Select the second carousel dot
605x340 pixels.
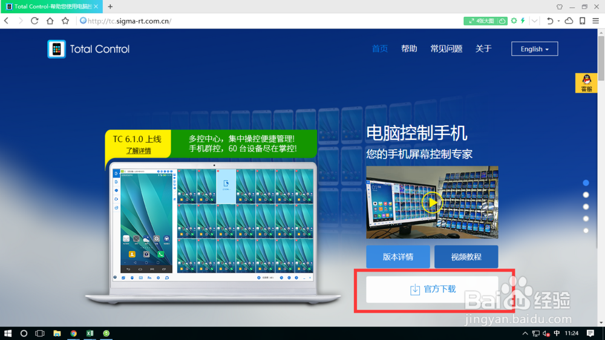pyautogui.click(x=586, y=195)
